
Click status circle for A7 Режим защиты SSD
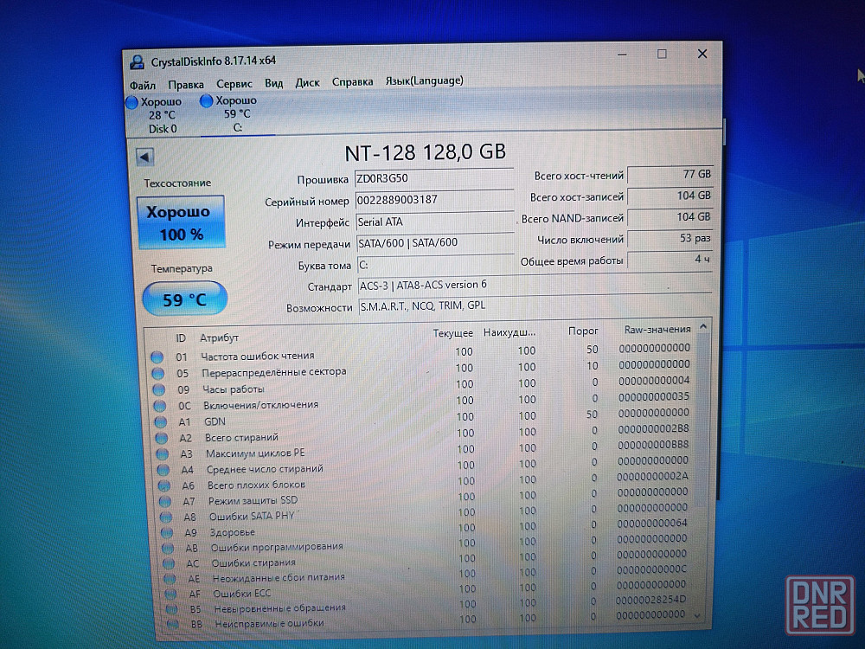click(x=165, y=502)
